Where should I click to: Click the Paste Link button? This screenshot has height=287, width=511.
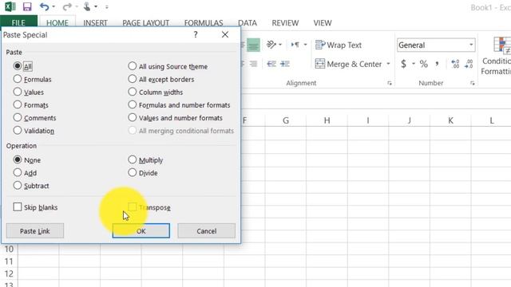click(x=35, y=230)
